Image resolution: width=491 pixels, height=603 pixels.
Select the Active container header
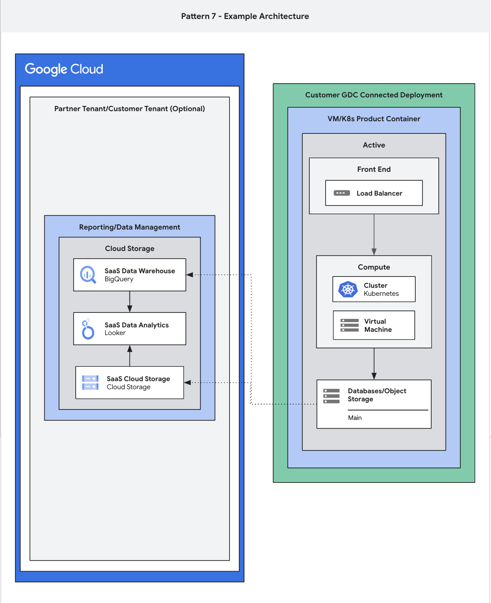coord(374,145)
